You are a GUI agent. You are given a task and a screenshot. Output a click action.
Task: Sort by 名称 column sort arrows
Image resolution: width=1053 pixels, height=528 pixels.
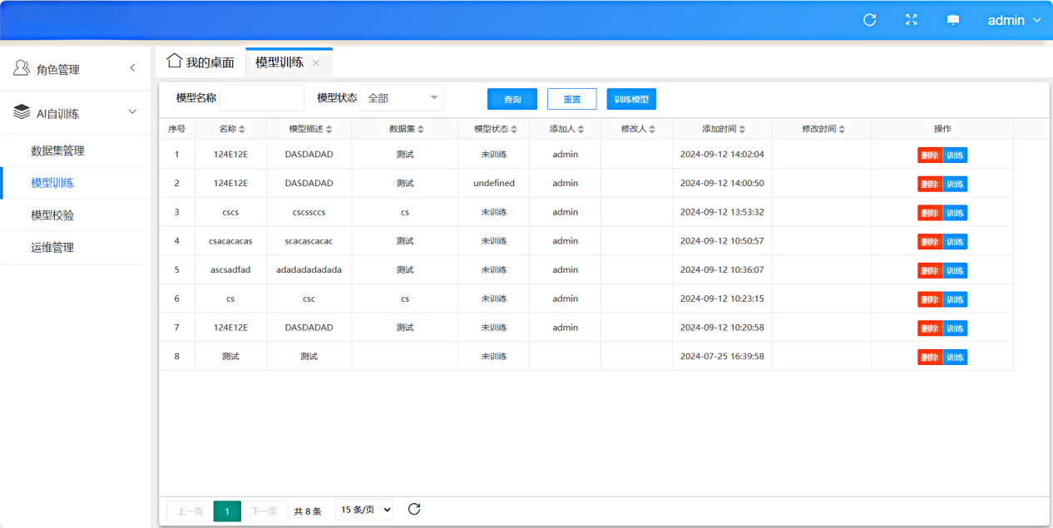tap(243, 130)
